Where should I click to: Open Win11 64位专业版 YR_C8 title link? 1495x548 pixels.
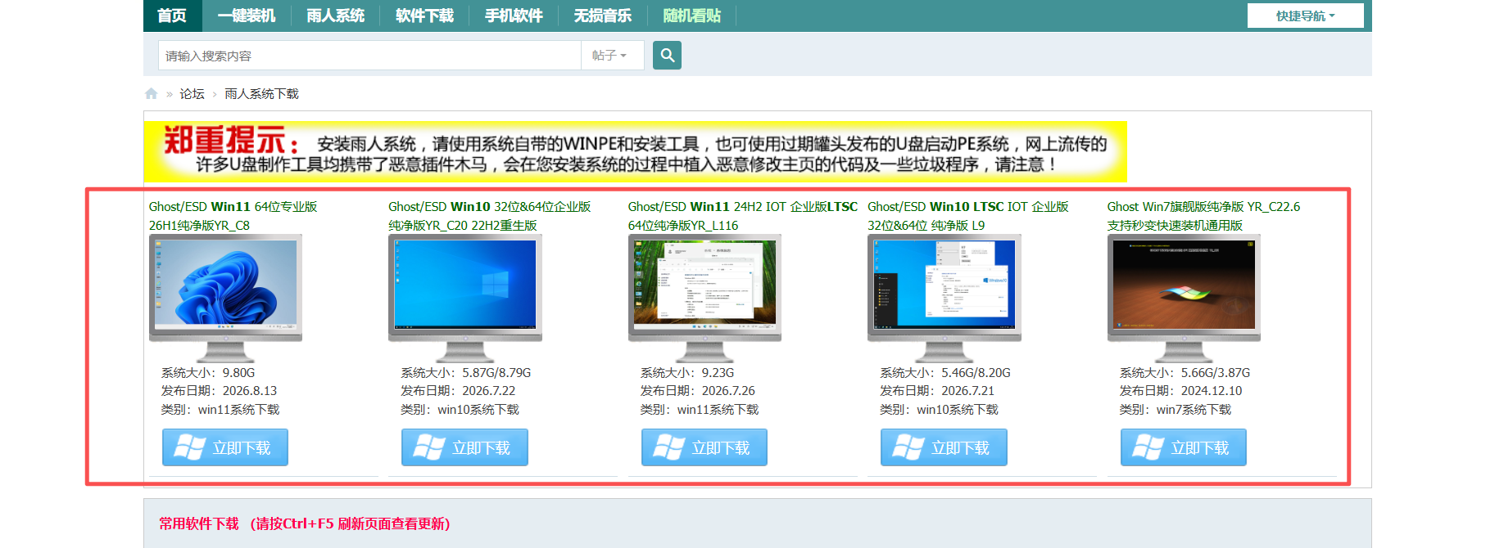click(x=233, y=216)
